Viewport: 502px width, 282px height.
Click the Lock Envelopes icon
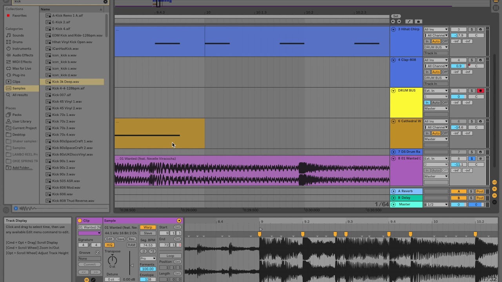[x=418, y=22]
